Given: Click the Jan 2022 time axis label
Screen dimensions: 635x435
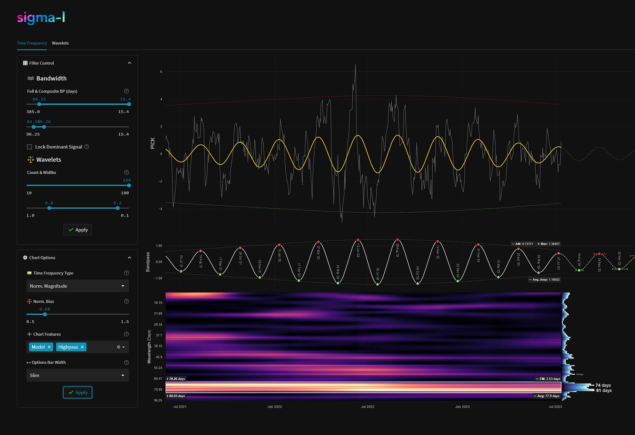Looking at the screenshot, I should tap(274, 407).
